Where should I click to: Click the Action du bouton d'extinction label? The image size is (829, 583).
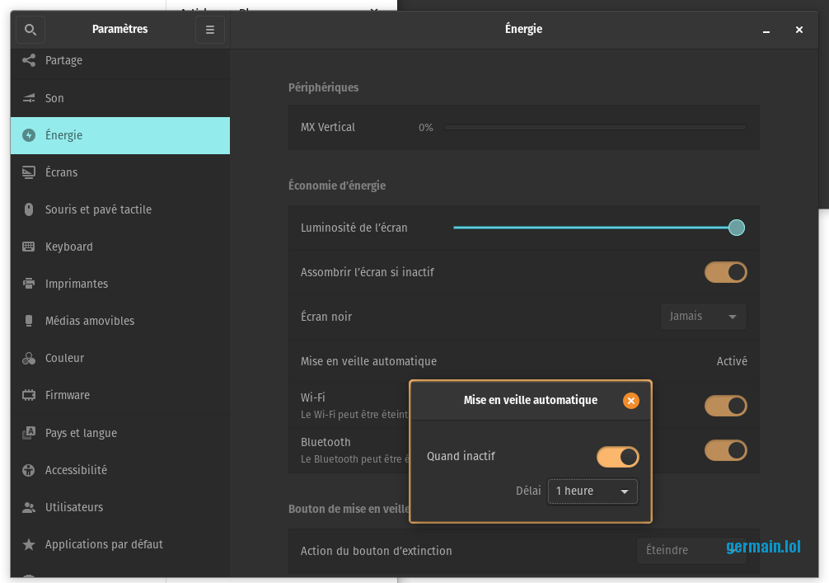[376, 552]
